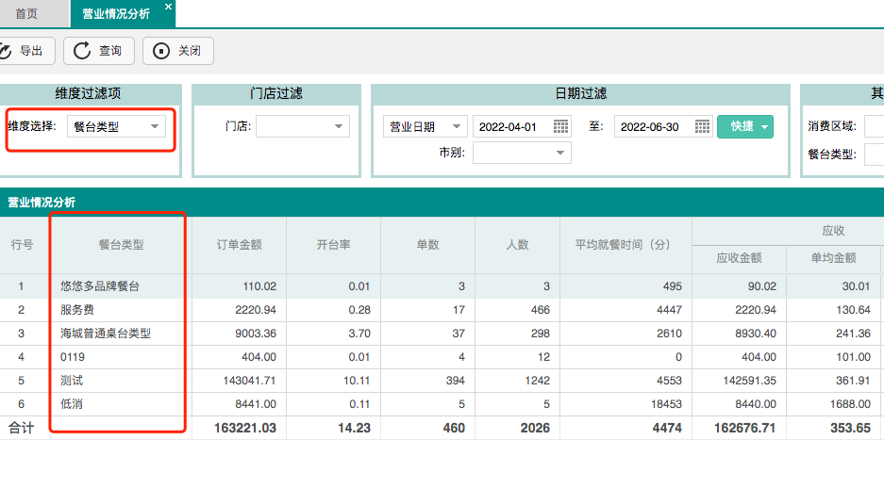Expand the 维度选择 dropdown
The image size is (884, 489).
coord(155,126)
